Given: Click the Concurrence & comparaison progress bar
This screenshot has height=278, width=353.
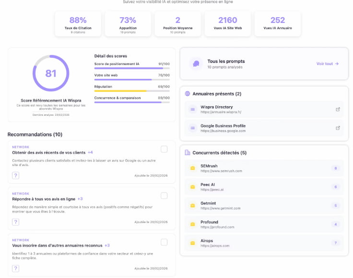Looking at the screenshot, I should 132,102.
